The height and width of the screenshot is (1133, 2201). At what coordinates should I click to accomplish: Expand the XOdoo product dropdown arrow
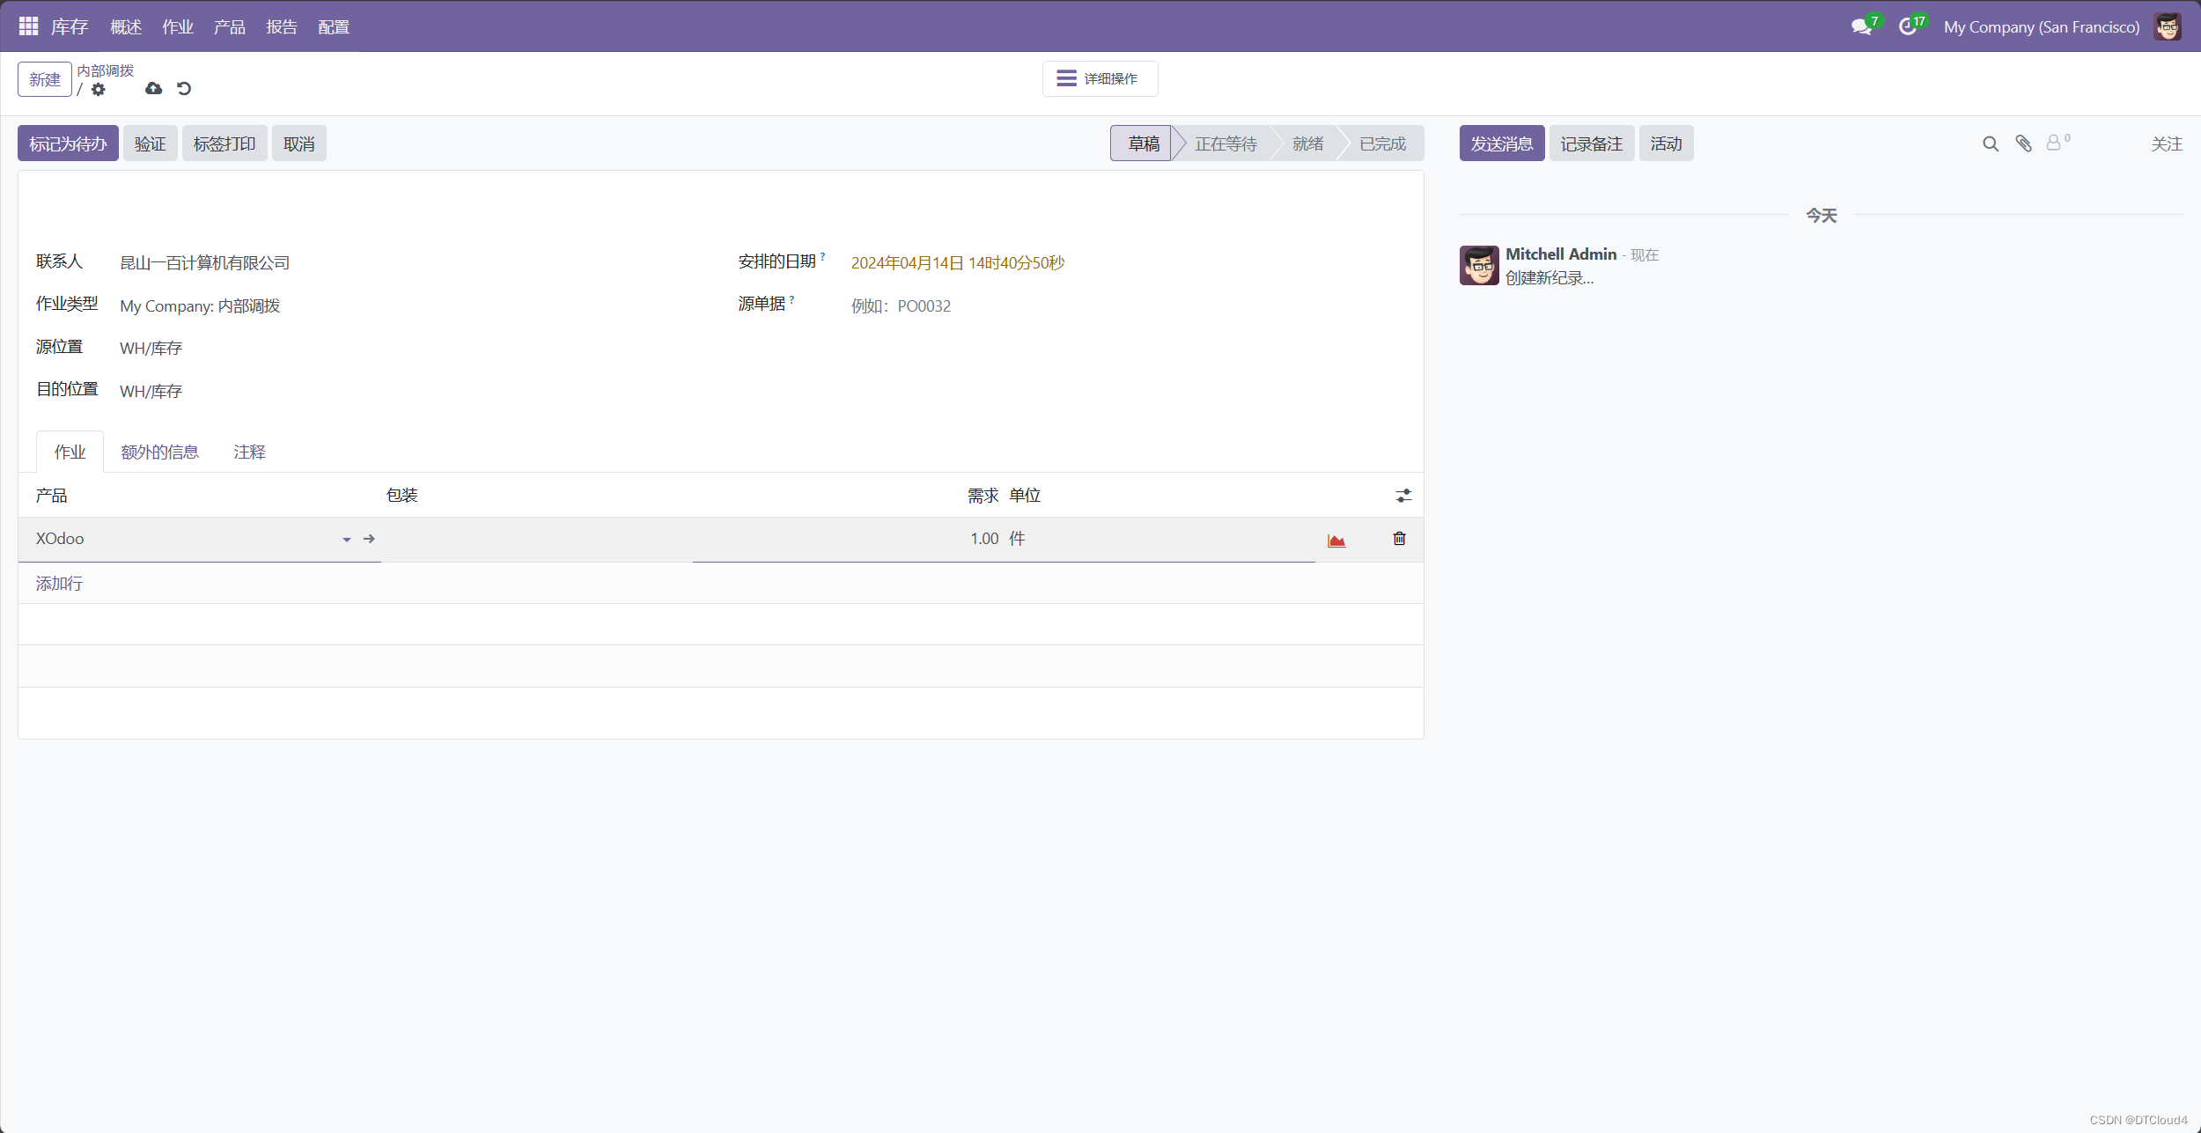[x=347, y=540]
